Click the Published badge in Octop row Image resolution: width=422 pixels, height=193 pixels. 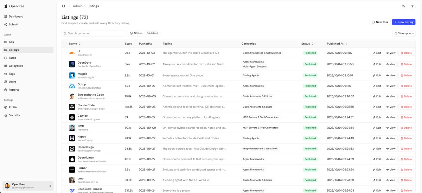pyautogui.click(x=310, y=86)
